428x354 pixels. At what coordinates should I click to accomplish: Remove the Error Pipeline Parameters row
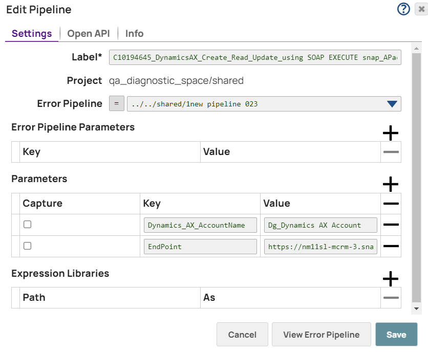click(390, 151)
